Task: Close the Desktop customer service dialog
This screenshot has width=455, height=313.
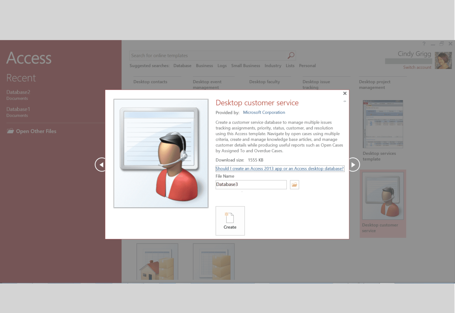Action: (x=345, y=93)
